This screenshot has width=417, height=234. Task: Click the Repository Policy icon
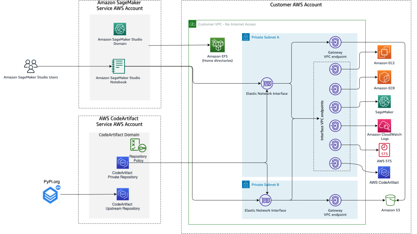coord(138,145)
